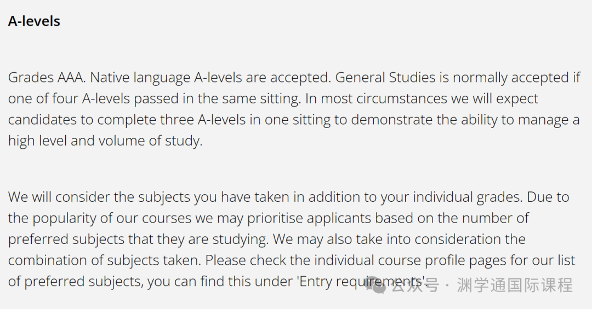Click the 渊学通国际课程 watermark name
592x309 pixels.
515,285
